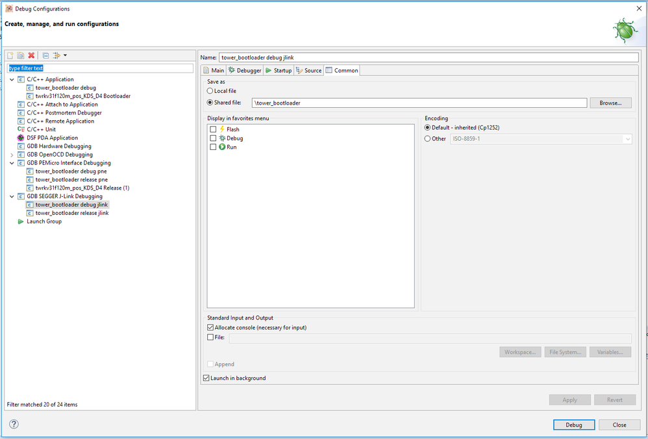Screen dimensions: 648x439
Task: Click the C/C++ Application category icon
Action: pos(21,79)
